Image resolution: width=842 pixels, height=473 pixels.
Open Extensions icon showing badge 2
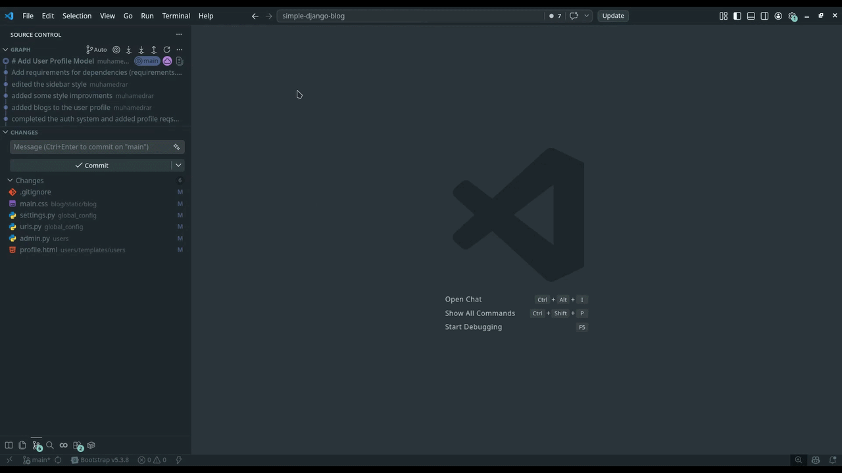(78, 445)
